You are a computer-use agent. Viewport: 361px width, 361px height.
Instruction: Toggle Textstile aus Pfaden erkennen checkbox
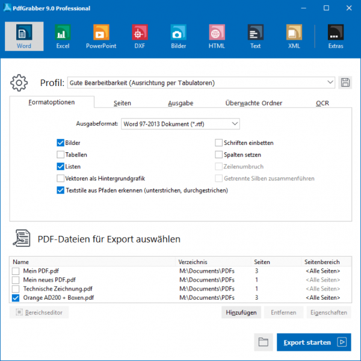tap(60, 190)
